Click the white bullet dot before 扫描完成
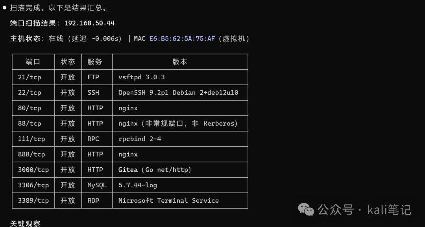This screenshot has width=425, height=227. pyautogui.click(x=4, y=7)
